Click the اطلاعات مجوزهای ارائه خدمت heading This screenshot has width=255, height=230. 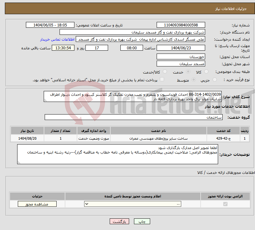click(226, 173)
